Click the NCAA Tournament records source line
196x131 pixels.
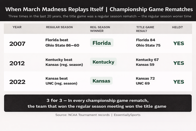tap(98, 115)
